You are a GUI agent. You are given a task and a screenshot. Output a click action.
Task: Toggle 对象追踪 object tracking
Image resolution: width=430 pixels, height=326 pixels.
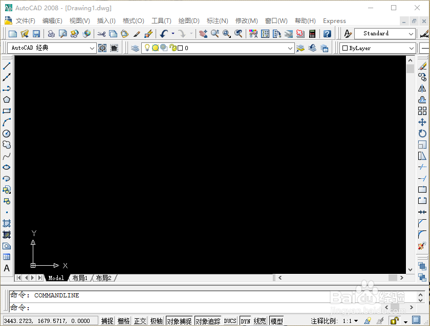pos(208,321)
